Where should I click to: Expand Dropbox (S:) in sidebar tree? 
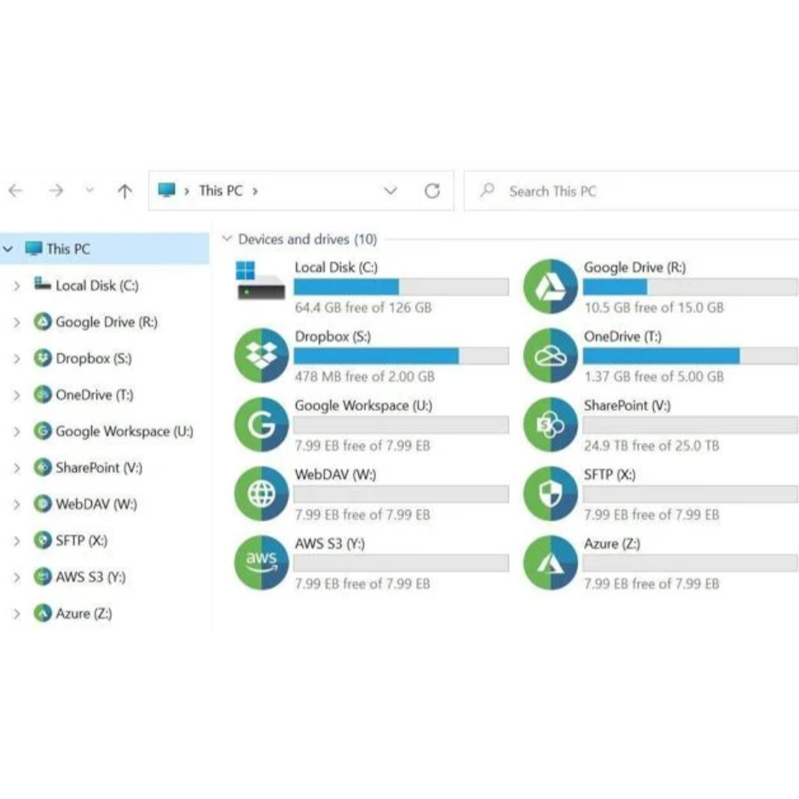[x=17, y=359]
